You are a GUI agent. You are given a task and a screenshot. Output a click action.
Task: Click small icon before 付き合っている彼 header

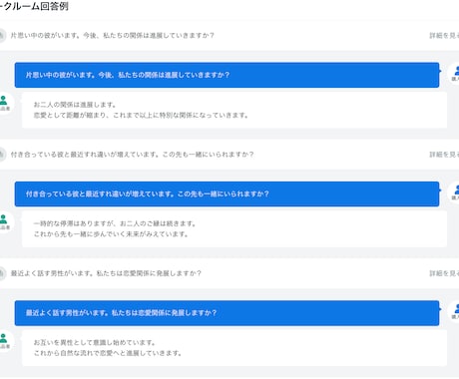click(2, 155)
